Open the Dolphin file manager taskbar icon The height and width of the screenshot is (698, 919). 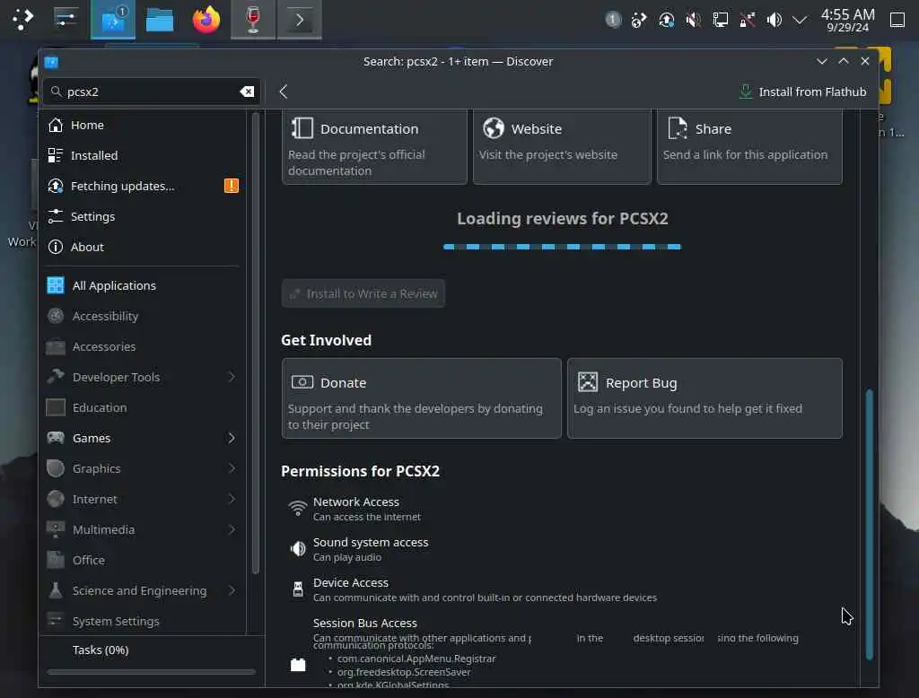pyautogui.click(x=160, y=20)
